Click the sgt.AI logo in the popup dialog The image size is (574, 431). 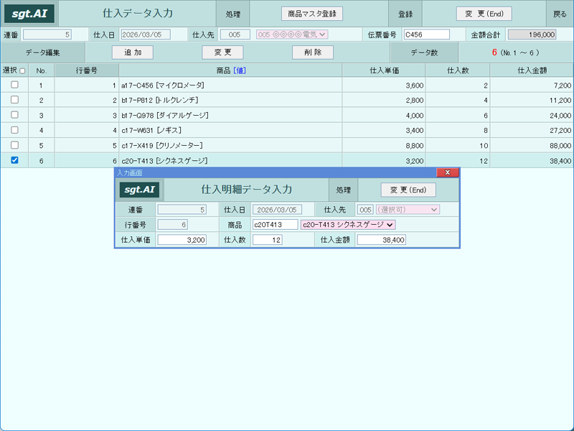[x=139, y=190]
